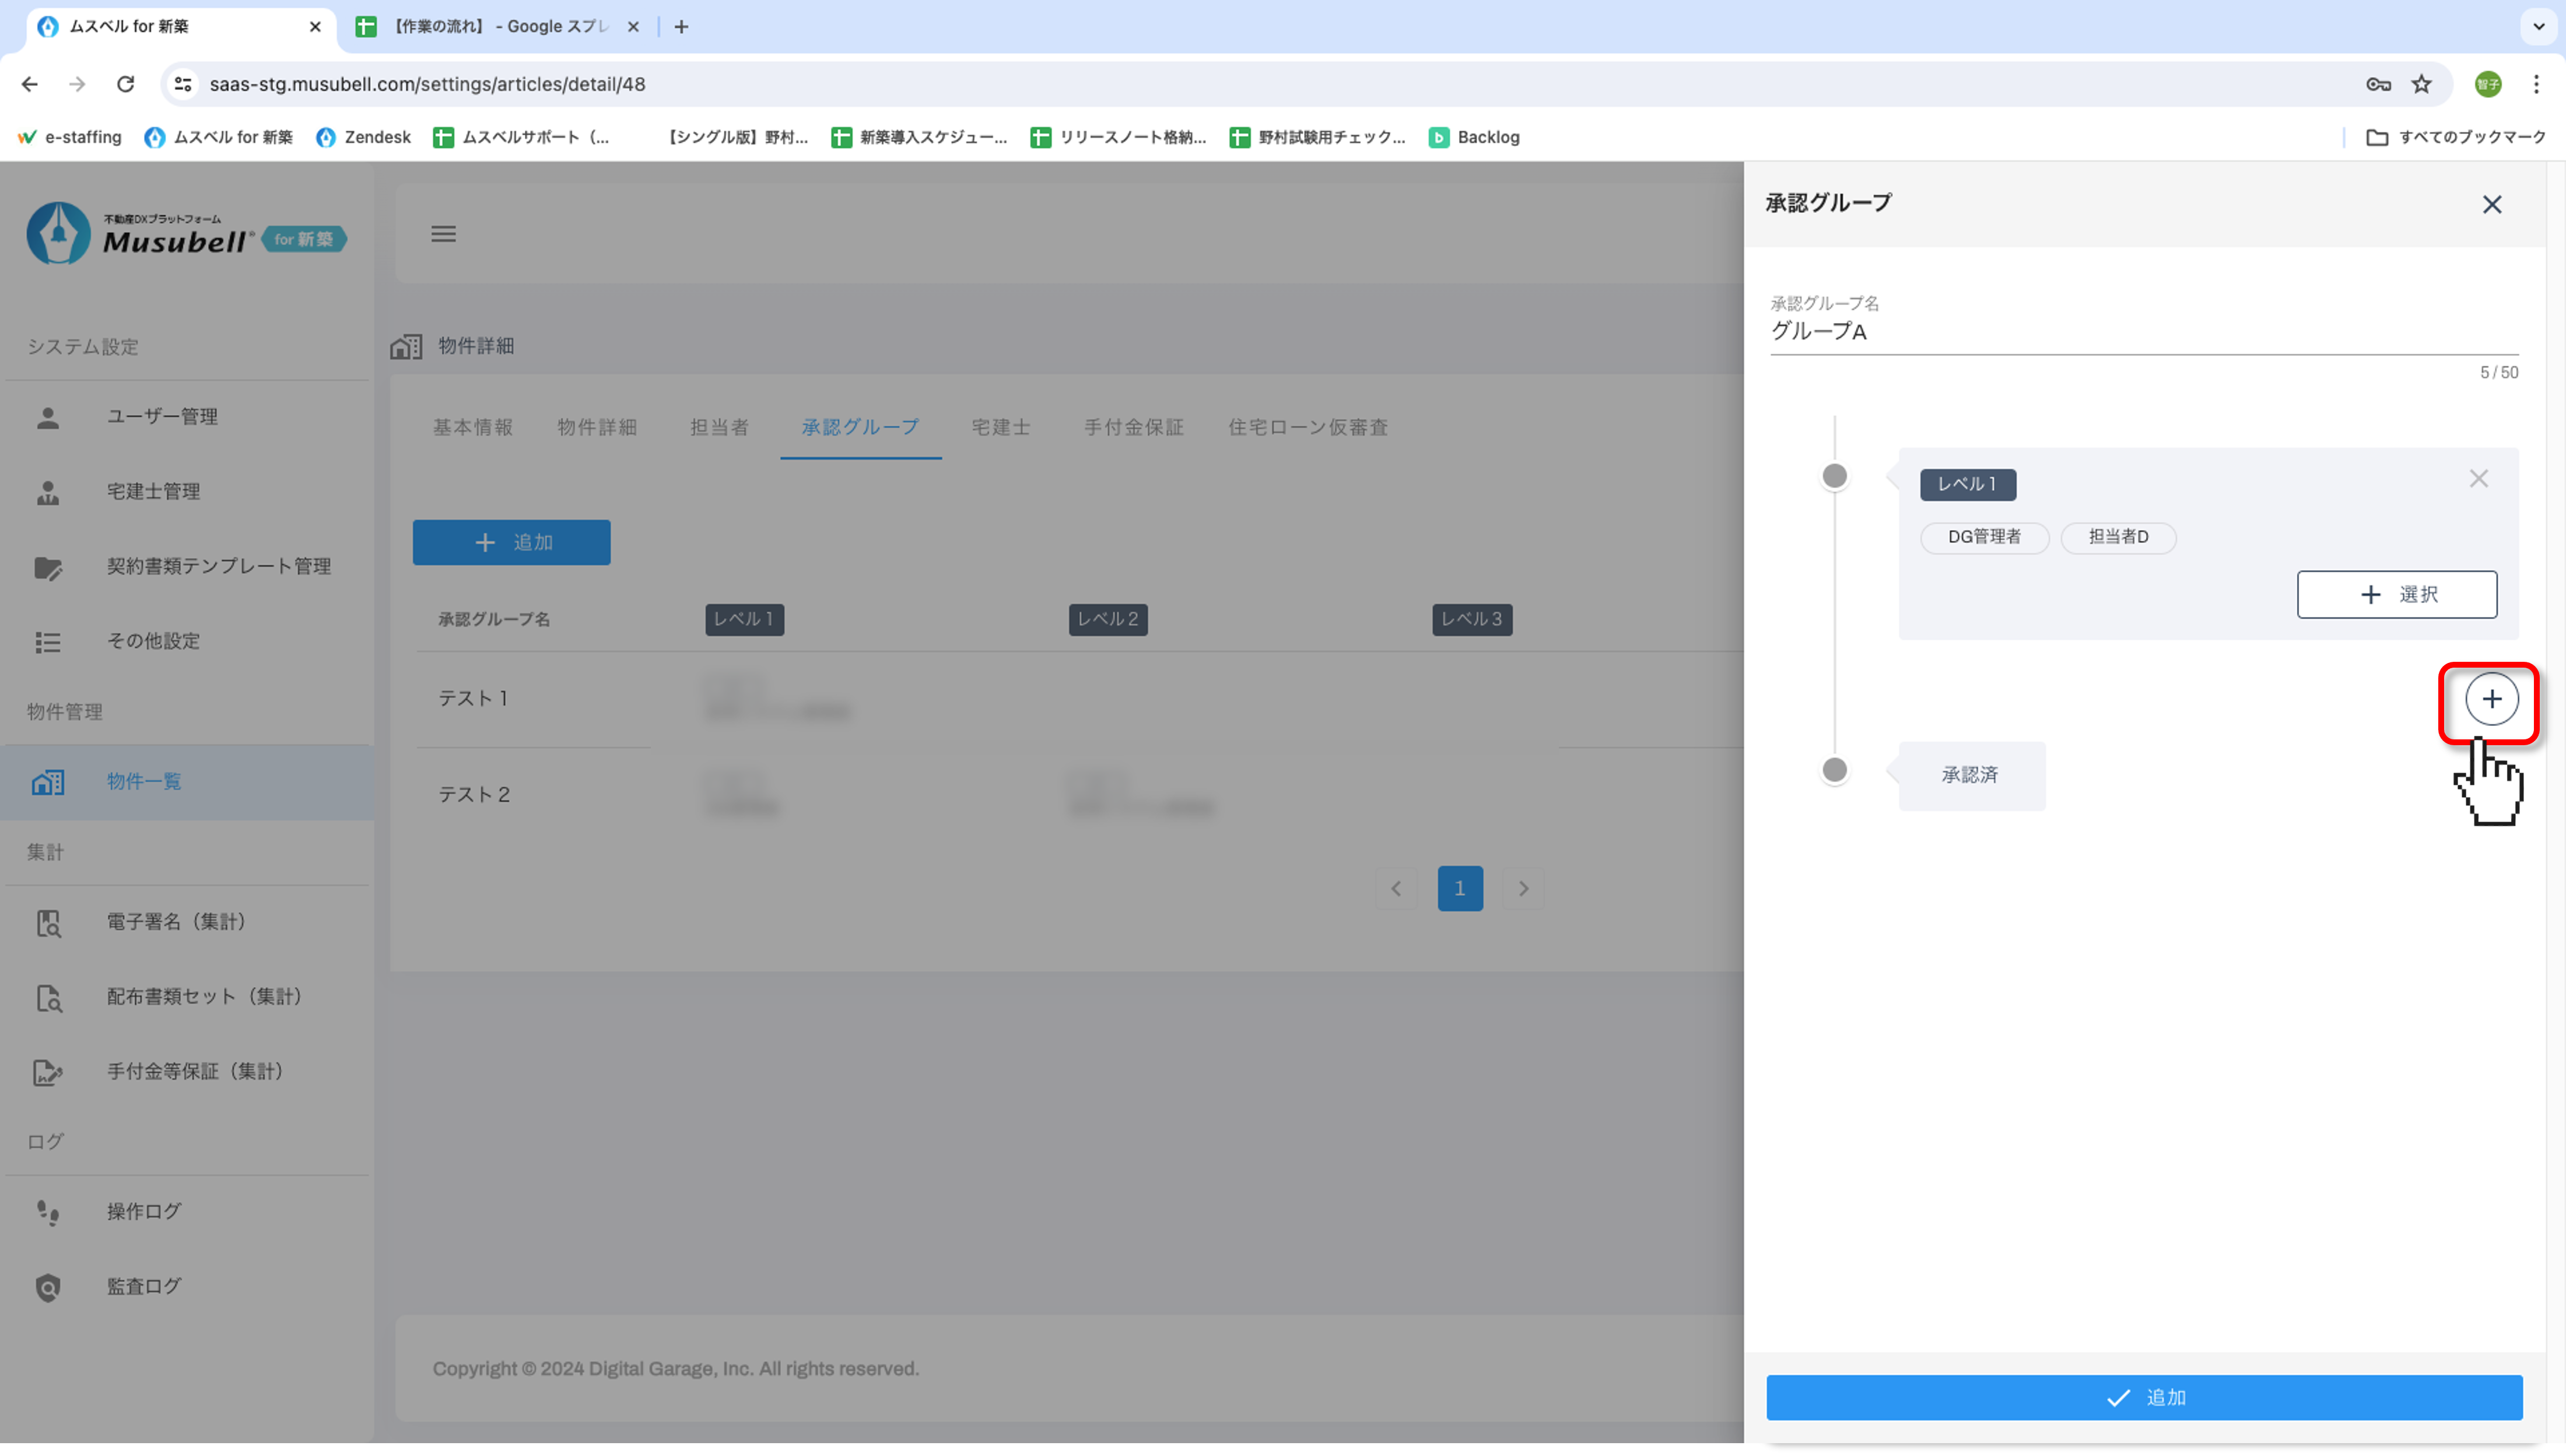Open 宅建士管理 from the sidebar

point(153,492)
